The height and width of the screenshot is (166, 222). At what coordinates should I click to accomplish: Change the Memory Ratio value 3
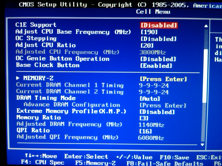(x=144, y=118)
